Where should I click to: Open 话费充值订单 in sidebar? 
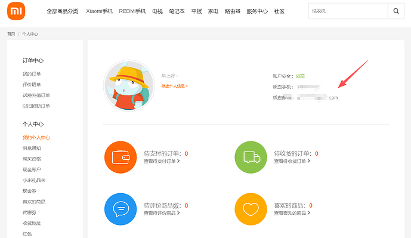(36, 95)
